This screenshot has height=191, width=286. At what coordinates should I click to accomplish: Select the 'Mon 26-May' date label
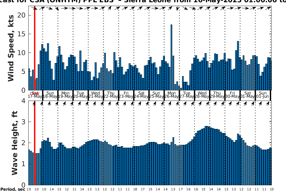click(172, 95)
